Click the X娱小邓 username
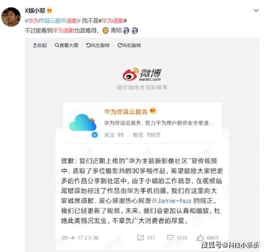This screenshot has width=265, height=252. tap(35, 11)
